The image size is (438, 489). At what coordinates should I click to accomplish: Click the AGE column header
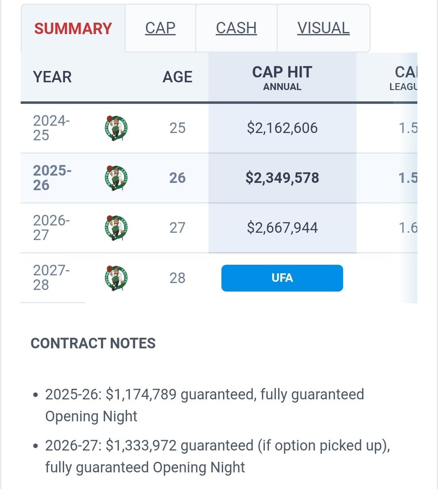[177, 77]
